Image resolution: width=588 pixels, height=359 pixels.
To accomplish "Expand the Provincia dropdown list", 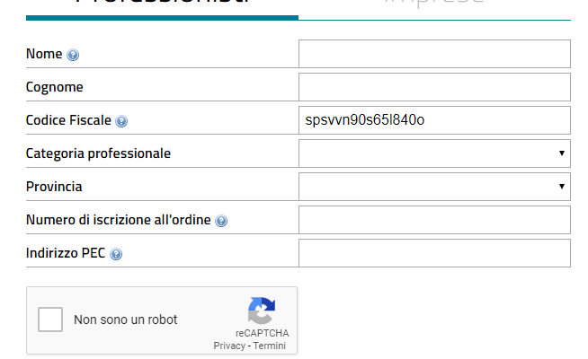I will tap(434, 187).
